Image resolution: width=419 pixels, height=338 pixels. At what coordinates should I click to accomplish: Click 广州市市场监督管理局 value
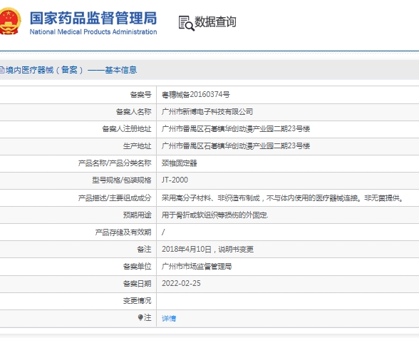pyautogui.click(x=197, y=267)
